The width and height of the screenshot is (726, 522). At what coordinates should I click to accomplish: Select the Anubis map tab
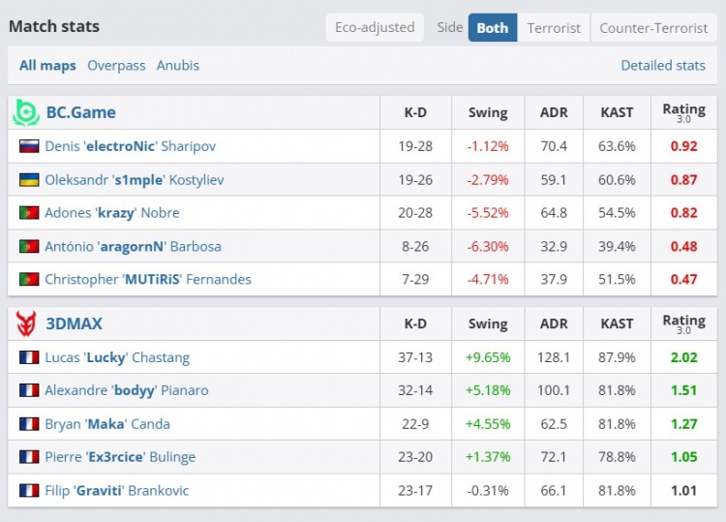178,66
